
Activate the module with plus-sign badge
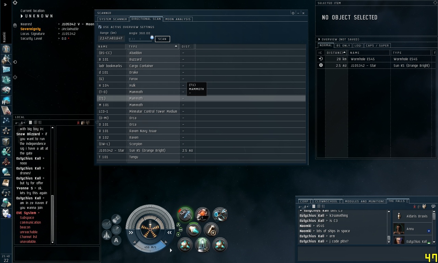[x=211, y=230]
